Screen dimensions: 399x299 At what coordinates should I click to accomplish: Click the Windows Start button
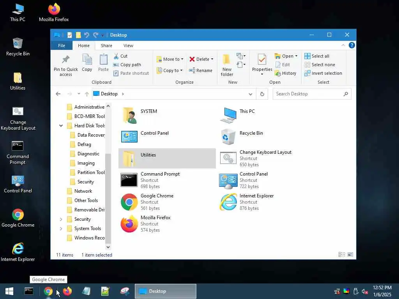9,291
